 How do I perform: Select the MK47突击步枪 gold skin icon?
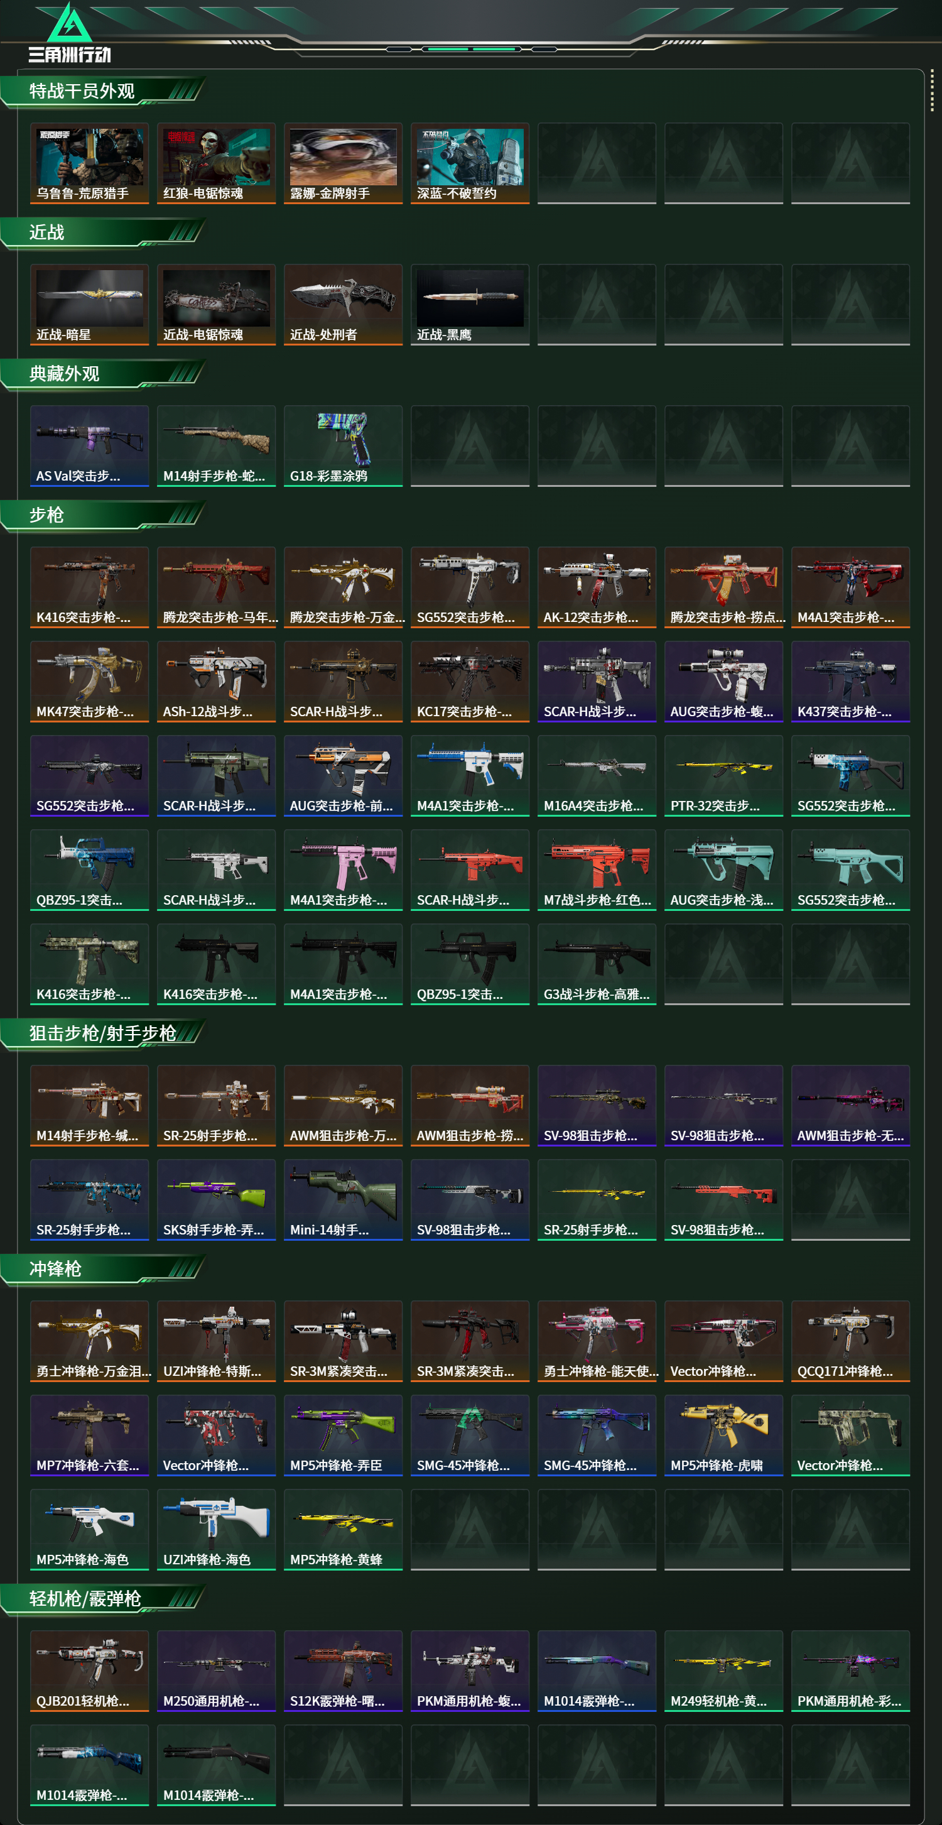(x=89, y=682)
